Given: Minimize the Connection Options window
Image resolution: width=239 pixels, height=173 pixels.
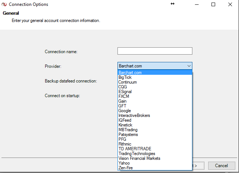Looking at the screenshot, I should coord(197,4).
